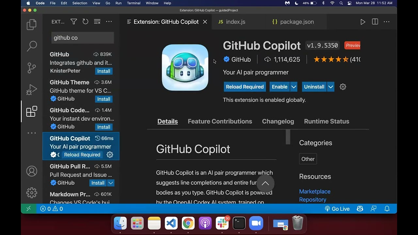Open the Repository link
The height and width of the screenshot is (235, 418).
tap(313, 200)
